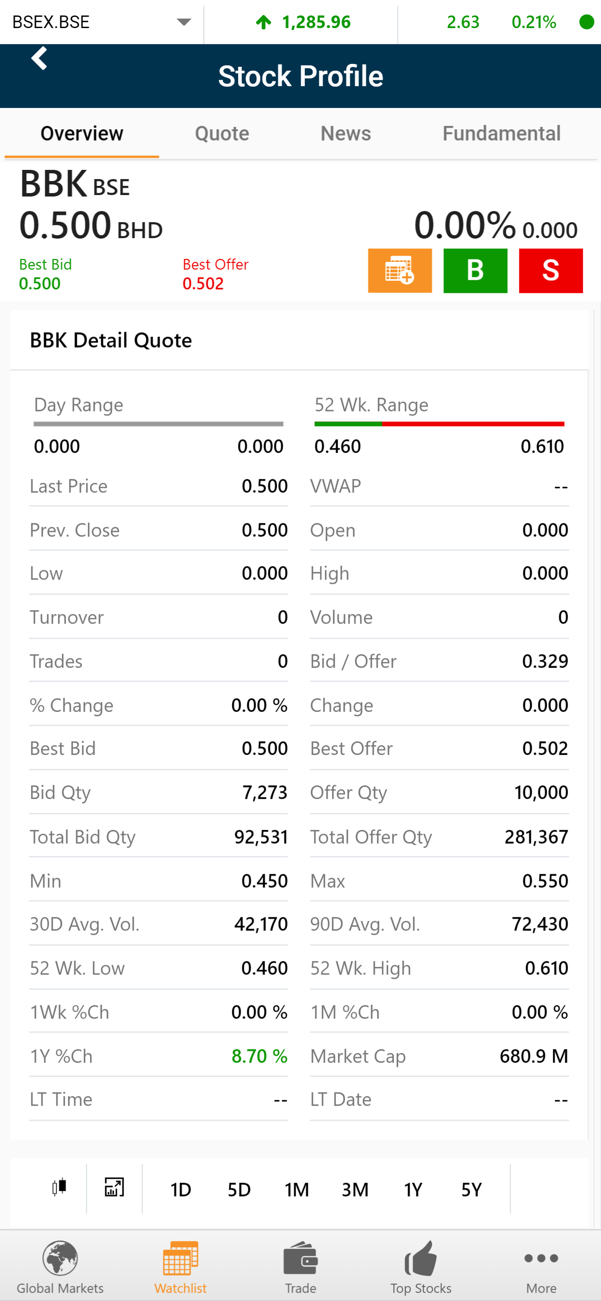Tap the 1Y %Ch 8.70 % value

[259, 1056]
